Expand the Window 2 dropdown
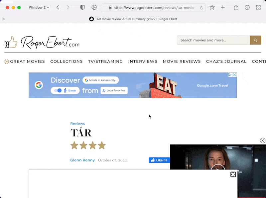The height and width of the screenshot is (198, 266). (39, 7)
